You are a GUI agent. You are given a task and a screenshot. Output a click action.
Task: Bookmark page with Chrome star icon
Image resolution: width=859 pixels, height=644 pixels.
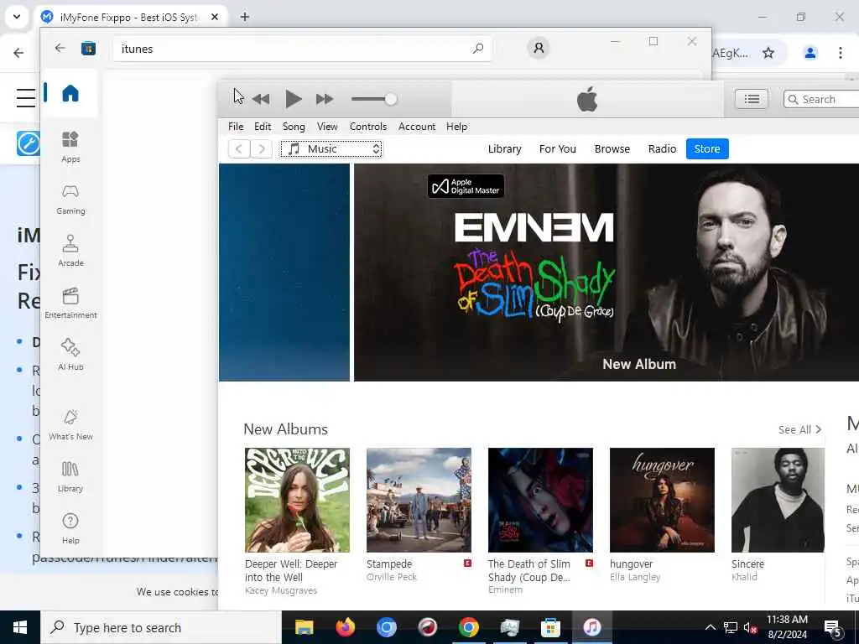(x=768, y=53)
